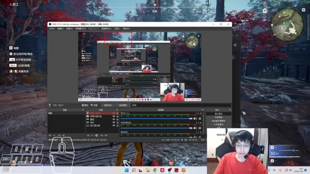Open the 工具(T) menu in OBS

[x=117, y=29]
